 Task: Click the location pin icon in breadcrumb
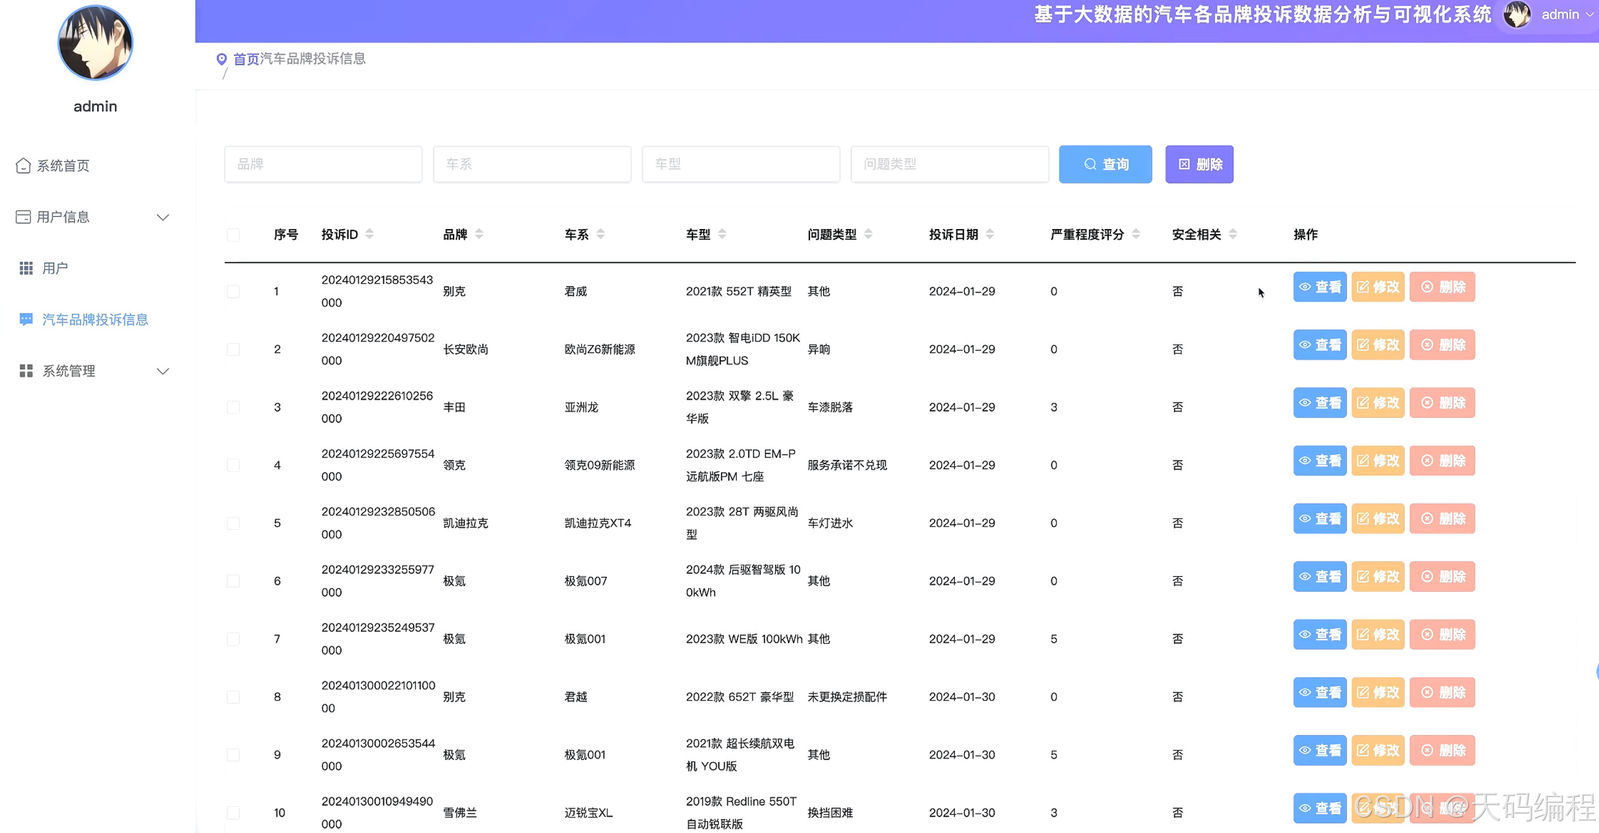(x=221, y=59)
